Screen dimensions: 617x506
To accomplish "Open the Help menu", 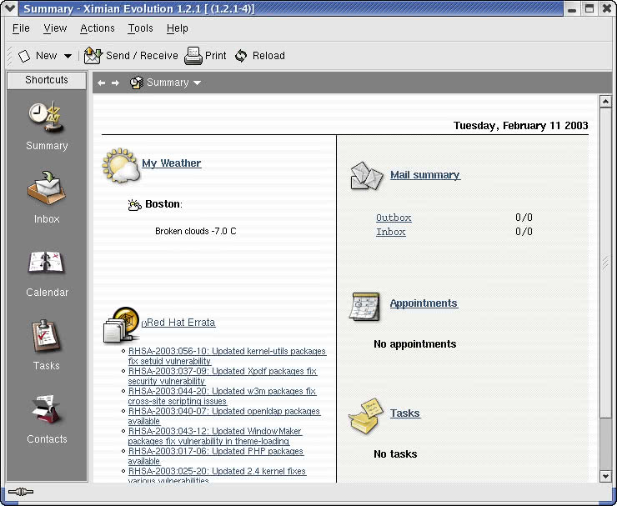I will (x=177, y=28).
